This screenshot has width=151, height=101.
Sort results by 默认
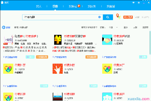126,28
